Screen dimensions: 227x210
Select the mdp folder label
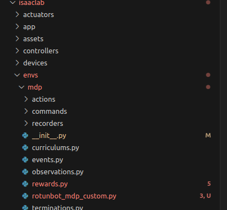point(35,87)
